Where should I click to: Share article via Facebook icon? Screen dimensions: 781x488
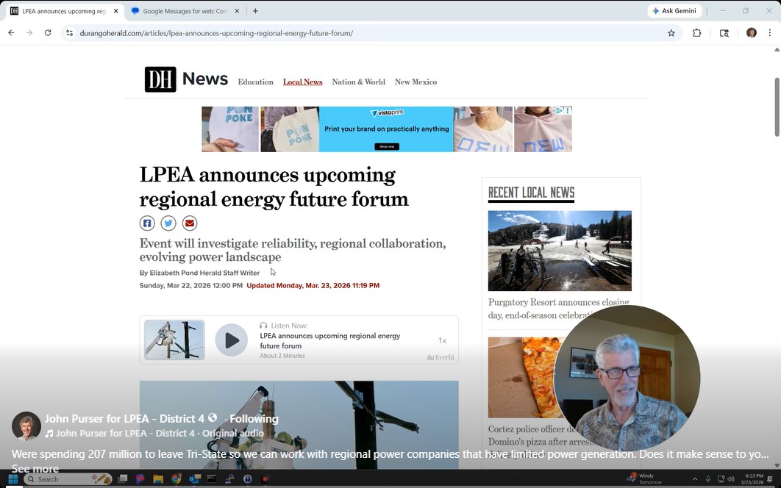coord(147,223)
